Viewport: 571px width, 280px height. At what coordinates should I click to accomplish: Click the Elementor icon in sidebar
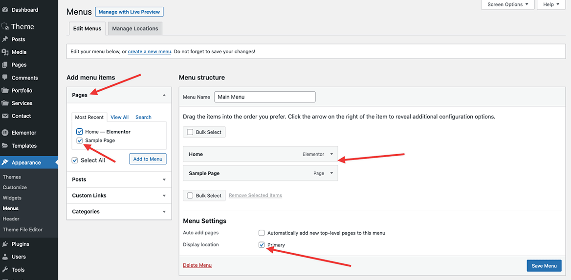(5, 133)
